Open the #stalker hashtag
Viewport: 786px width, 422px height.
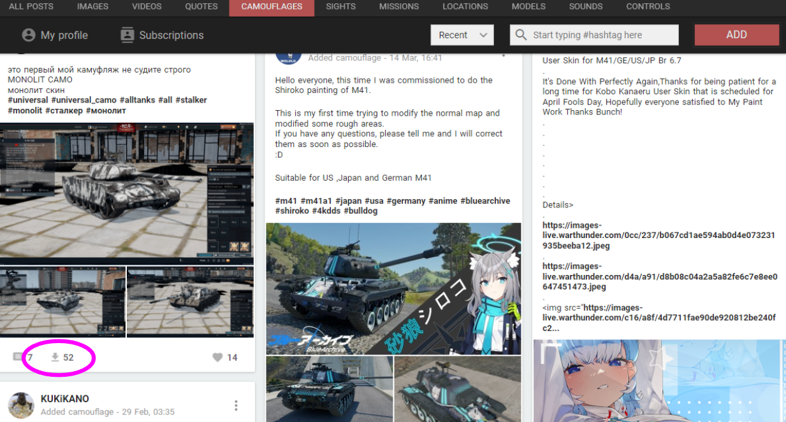coord(191,100)
